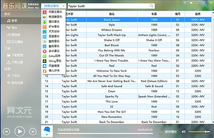The image size is (214, 138).
Task: Click the 酷我音乐 icon
Action: [44, 41]
